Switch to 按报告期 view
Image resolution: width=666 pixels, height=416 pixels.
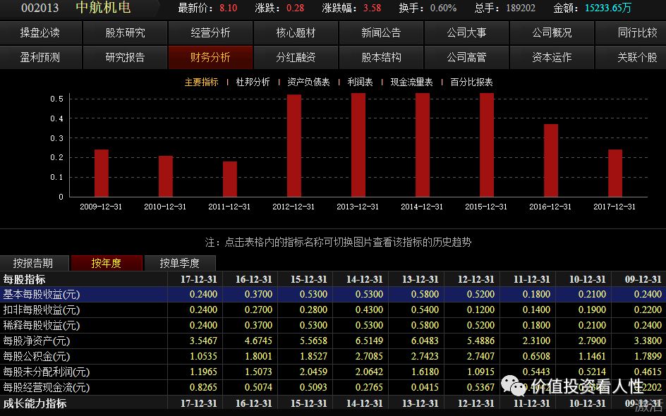[x=34, y=263]
